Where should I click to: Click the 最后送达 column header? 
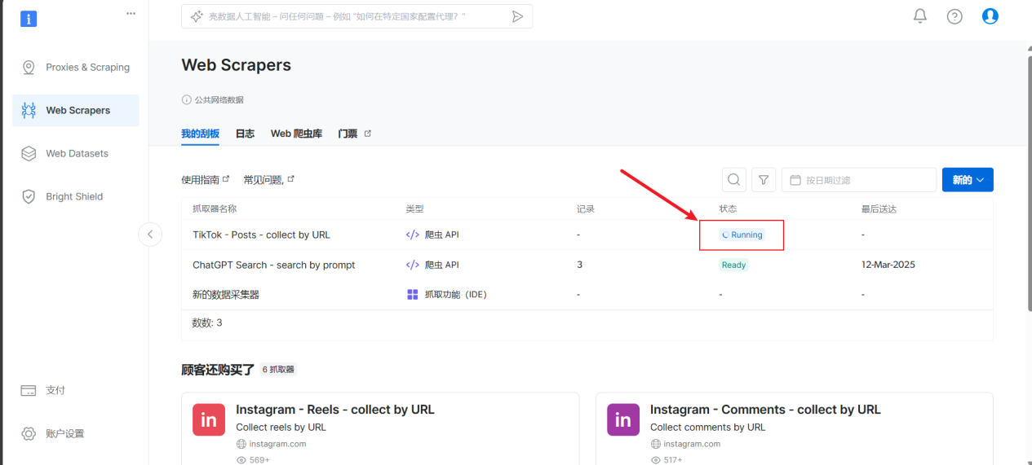point(879,208)
